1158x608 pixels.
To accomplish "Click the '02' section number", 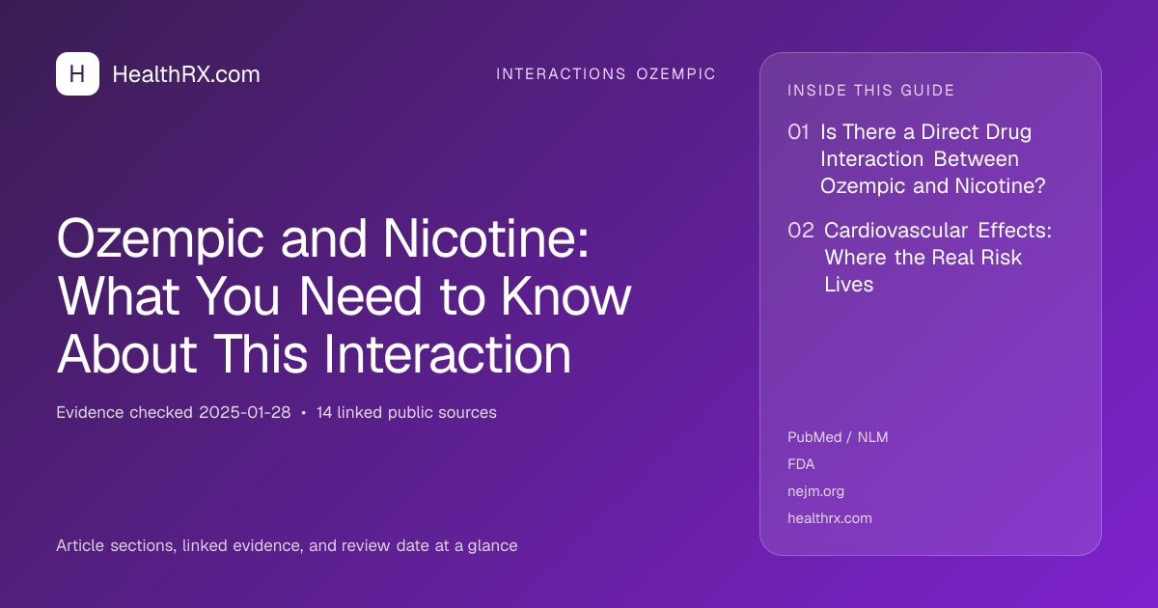I will pyautogui.click(x=801, y=231).
